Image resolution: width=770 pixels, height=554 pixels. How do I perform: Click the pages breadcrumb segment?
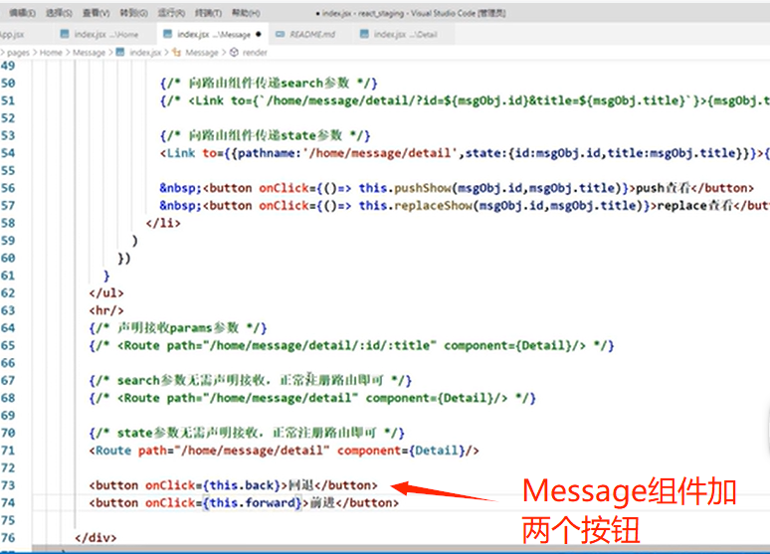click(18, 53)
